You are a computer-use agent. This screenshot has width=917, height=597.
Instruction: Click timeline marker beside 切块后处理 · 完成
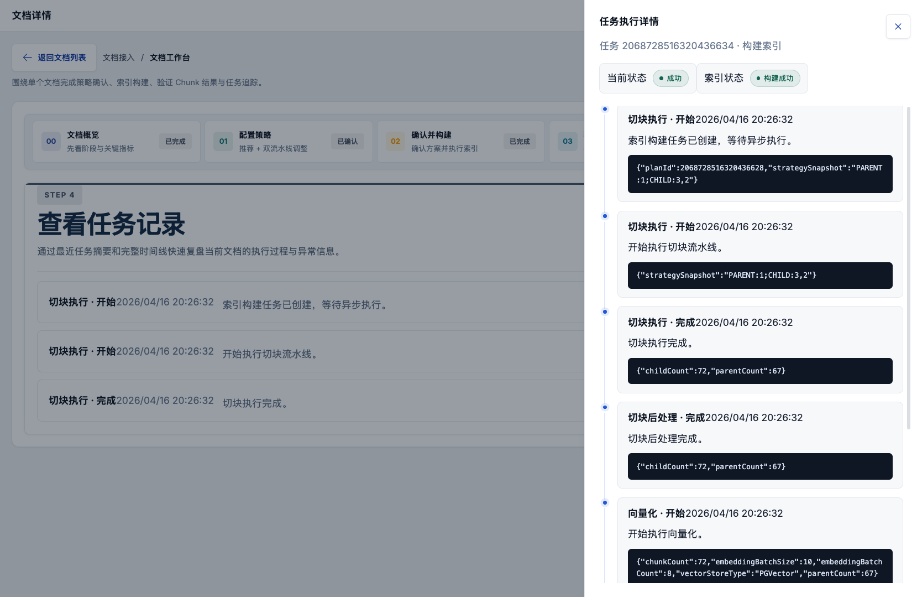coord(605,407)
